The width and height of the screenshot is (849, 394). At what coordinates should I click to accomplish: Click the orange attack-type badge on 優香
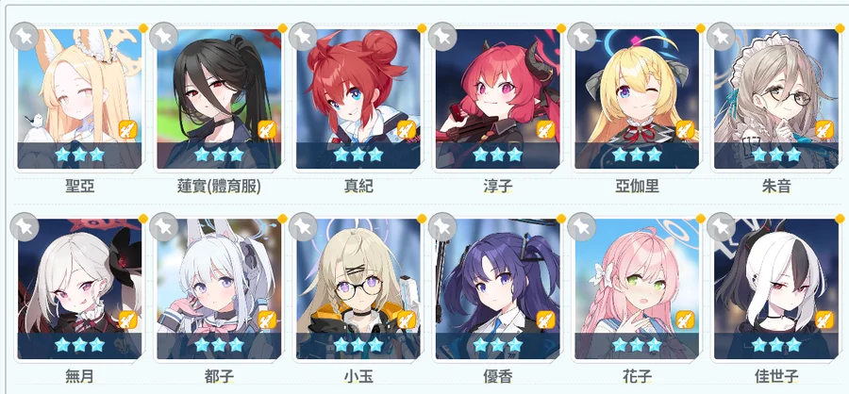click(546, 320)
